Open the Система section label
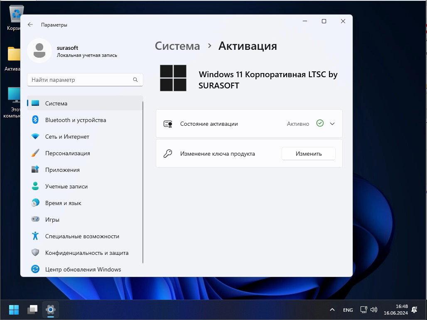This screenshot has width=427, height=320. [56, 103]
